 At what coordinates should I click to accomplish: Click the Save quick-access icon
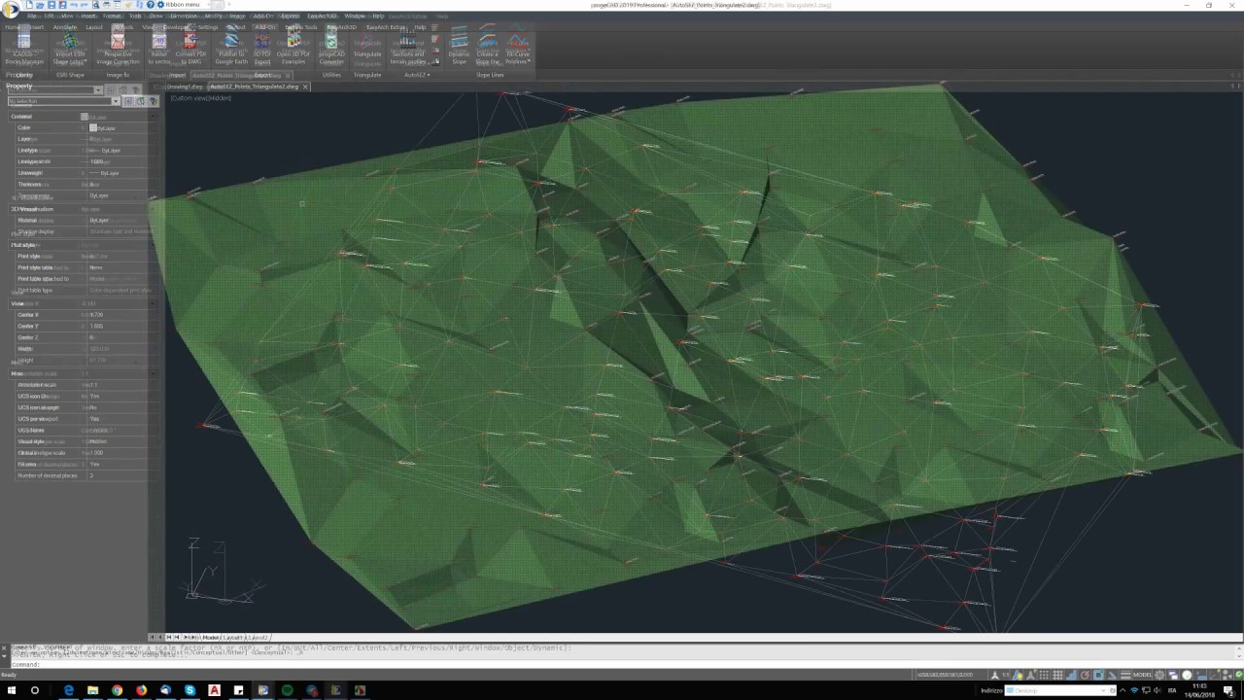[x=52, y=5]
